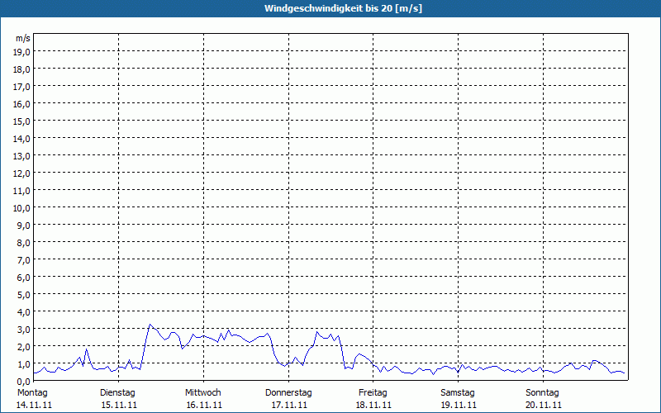Image resolution: width=661 pixels, height=413 pixels.
Task: Click the 17,0 y-axis label
Action: point(21,87)
